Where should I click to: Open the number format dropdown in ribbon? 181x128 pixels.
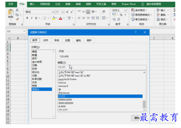click(x=125, y=10)
